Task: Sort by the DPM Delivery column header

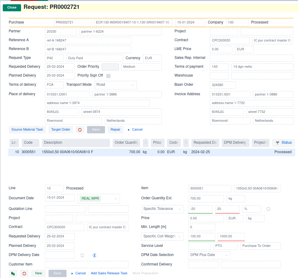Action: [235, 143]
